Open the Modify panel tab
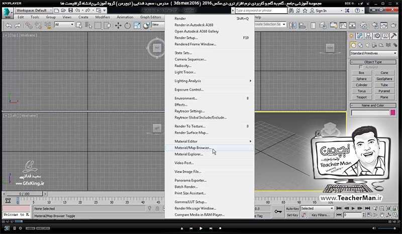Screen dimensions: 402x234 click(x=360, y=36)
